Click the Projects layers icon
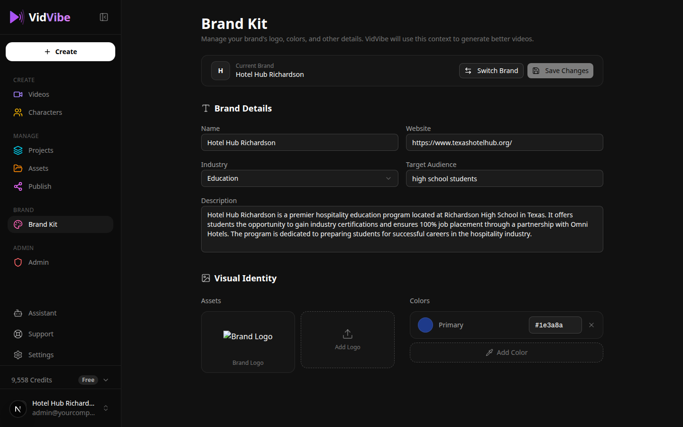The image size is (683, 427). pyautogui.click(x=18, y=150)
